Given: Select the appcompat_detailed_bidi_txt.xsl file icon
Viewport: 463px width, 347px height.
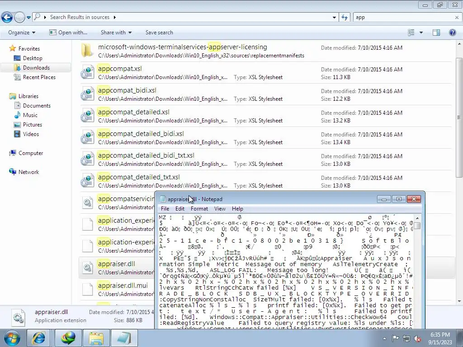Looking at the screenshot, I should (87, 159).
